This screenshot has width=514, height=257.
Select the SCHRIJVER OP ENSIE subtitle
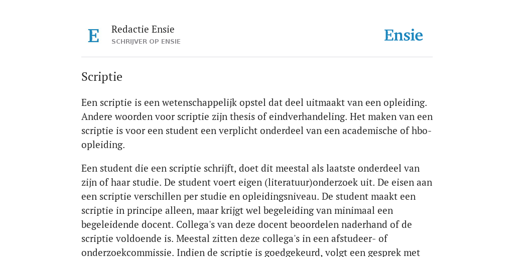146,42
